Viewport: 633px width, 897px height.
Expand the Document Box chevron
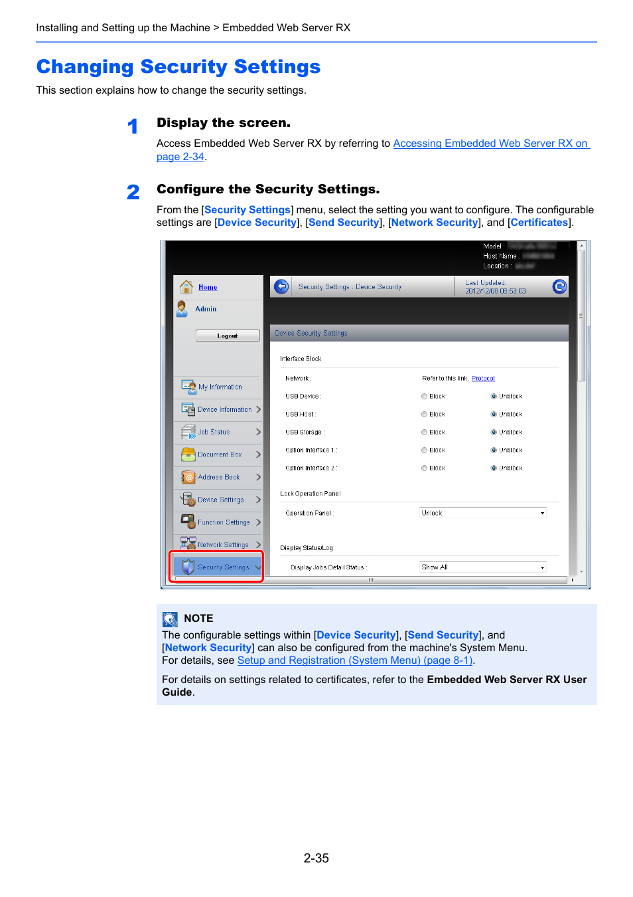258,454
